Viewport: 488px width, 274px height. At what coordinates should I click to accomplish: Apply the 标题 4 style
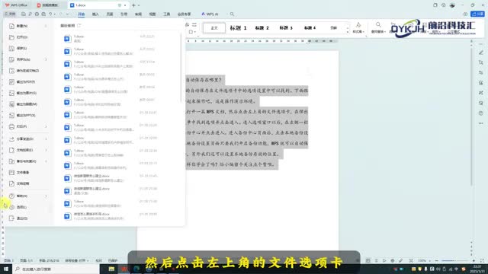click(310, 28)
